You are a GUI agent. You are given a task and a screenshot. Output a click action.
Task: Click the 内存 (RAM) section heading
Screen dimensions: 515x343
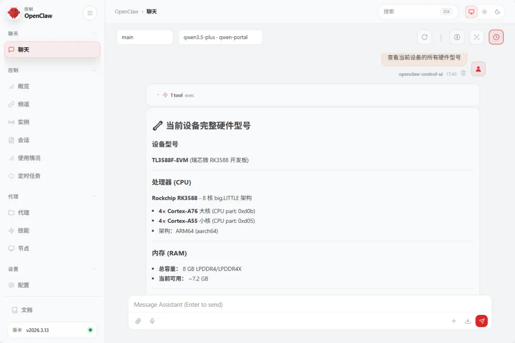169,253
